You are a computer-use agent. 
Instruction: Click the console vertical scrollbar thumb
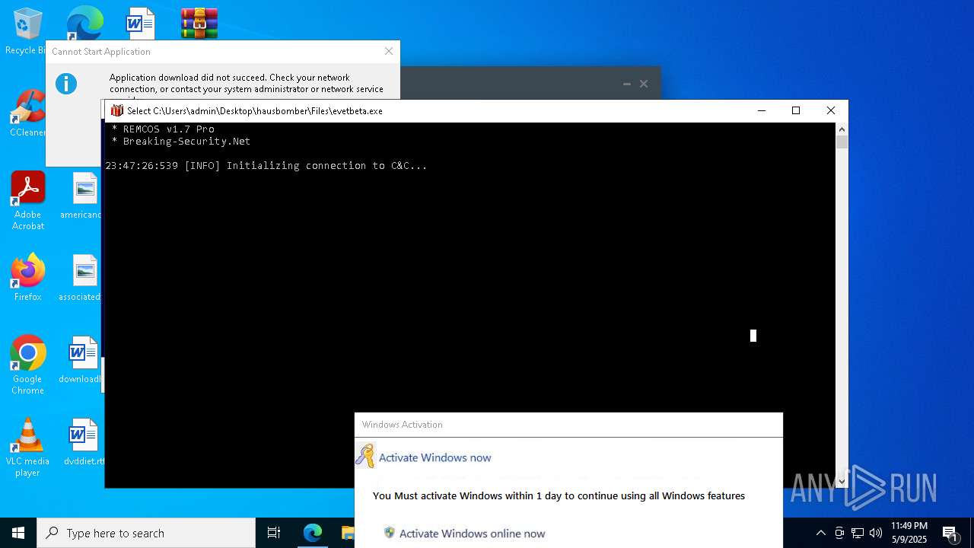842,142
